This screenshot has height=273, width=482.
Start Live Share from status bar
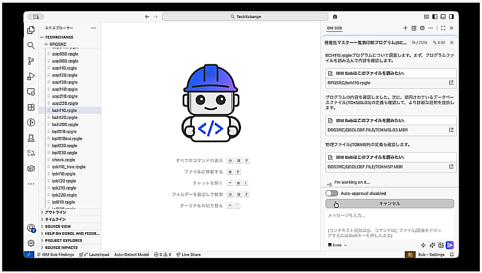point(189,254)
